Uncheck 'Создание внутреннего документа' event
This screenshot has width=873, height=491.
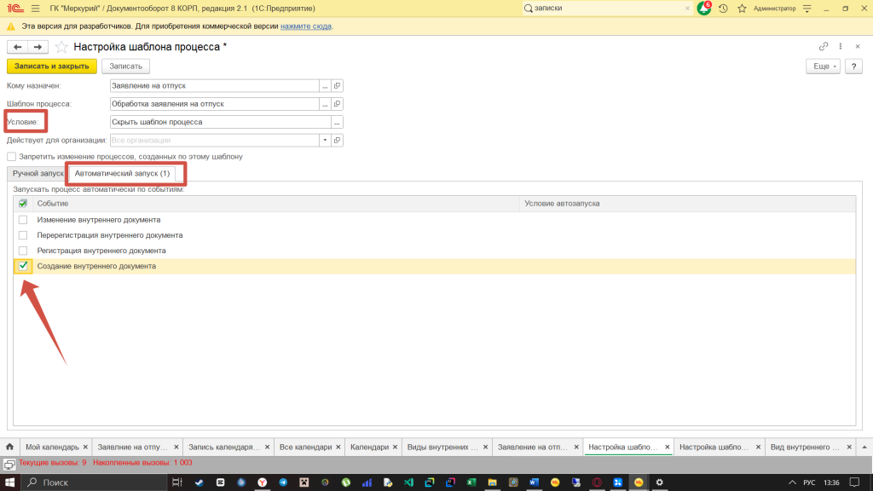[x=23, y=266]
